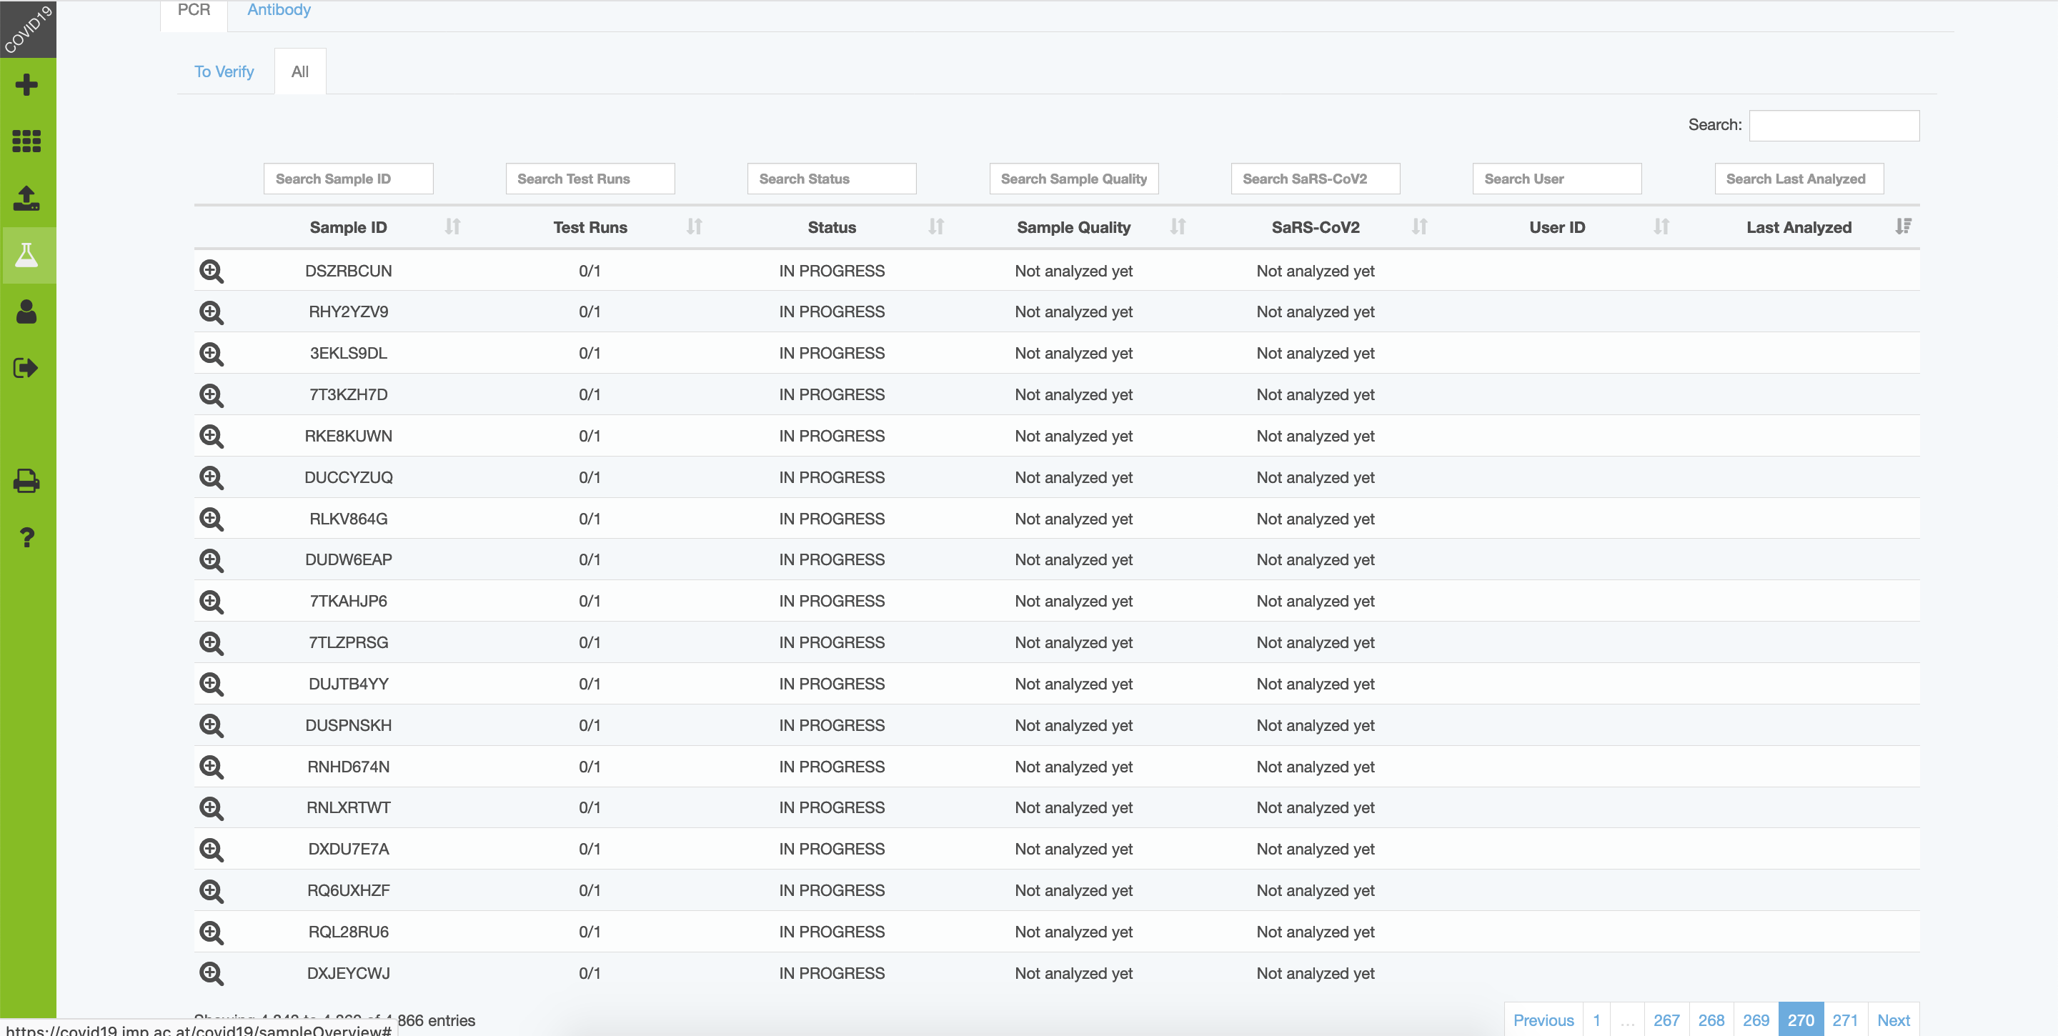Expand details for sample DXJEYCWJ
The image size is (2058, 1036).
pyautogui.click(x=211, y=973)
